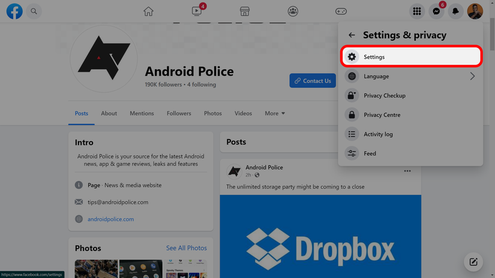This screenshot has height=278, width=495.
Task: Click the Contact Us button
Action: [x=313, y=81]
